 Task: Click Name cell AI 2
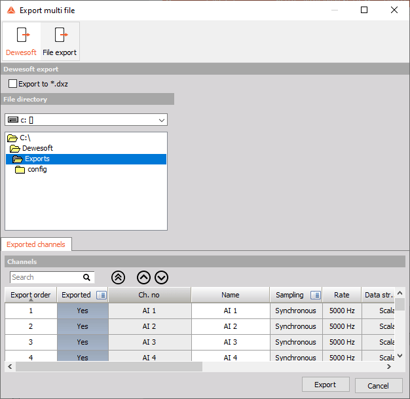pos(231,326)
